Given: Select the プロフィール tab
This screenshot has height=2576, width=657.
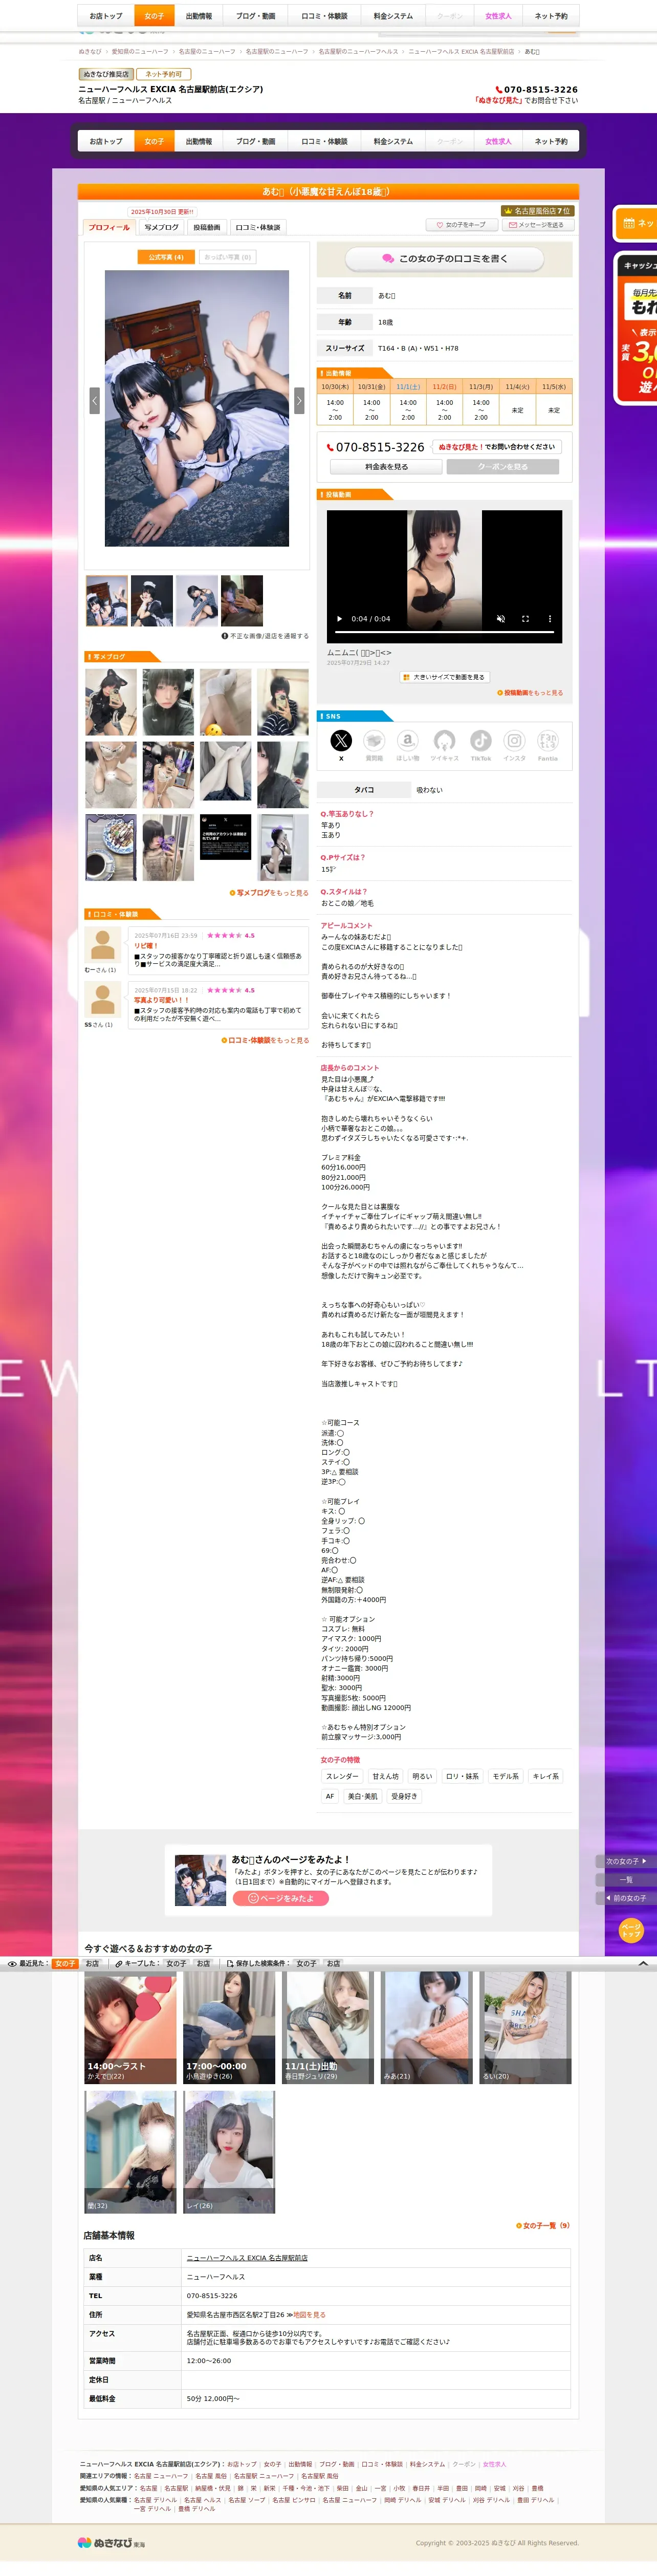Looking at the screenshot, I should (109, 227).
